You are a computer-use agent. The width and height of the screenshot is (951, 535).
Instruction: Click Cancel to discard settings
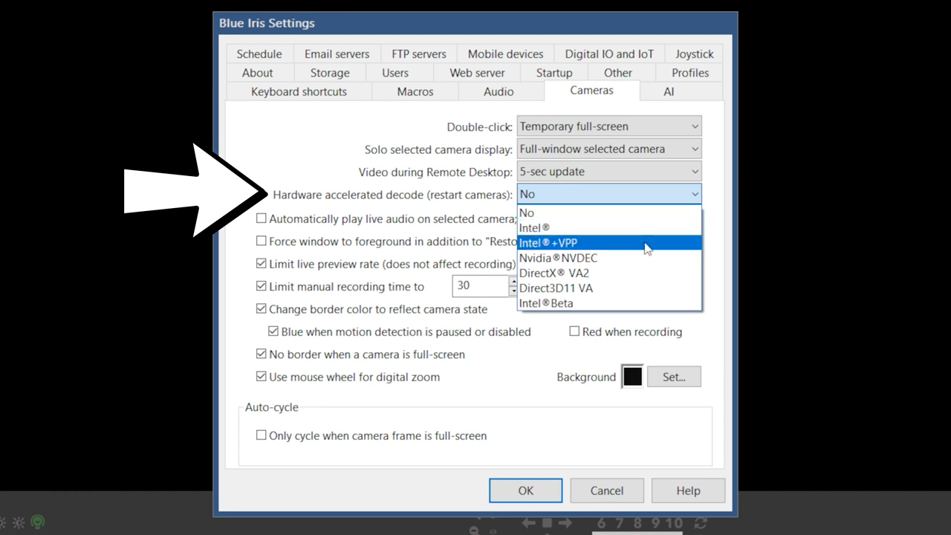(607, 490)
